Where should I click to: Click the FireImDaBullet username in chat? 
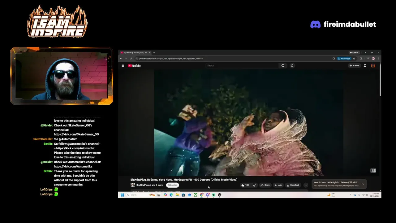click(42, 139)
